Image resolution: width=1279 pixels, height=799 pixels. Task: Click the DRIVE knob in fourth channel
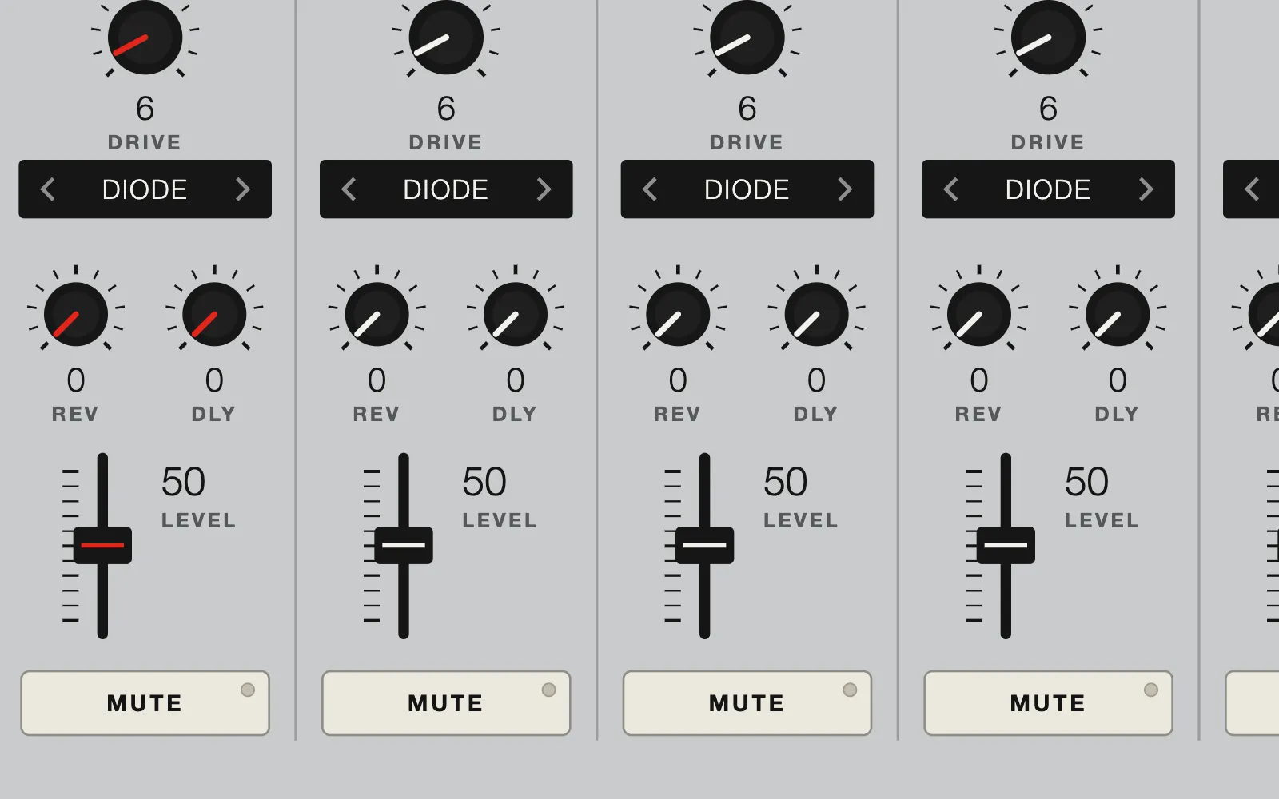[x=1048, y=37]
